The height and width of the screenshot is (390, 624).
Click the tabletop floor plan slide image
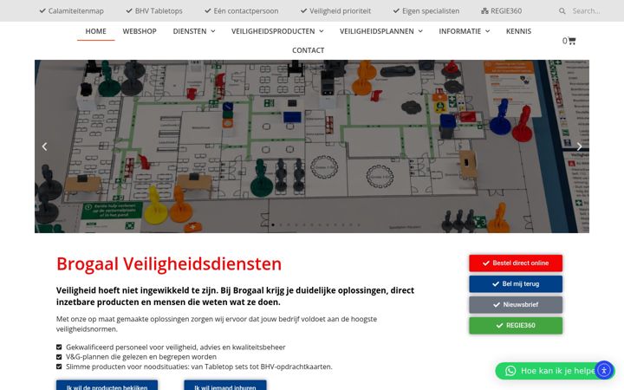click(x=312, y=146)
